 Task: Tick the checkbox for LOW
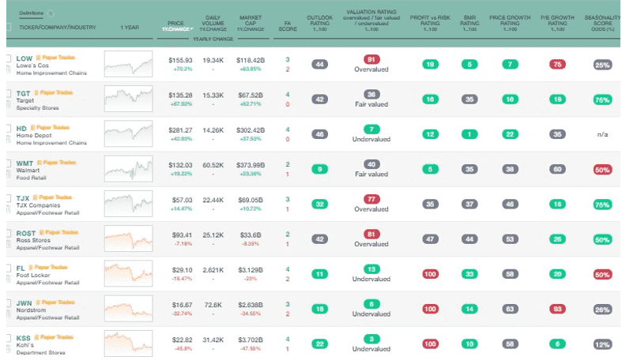click(x=8, y=58)
